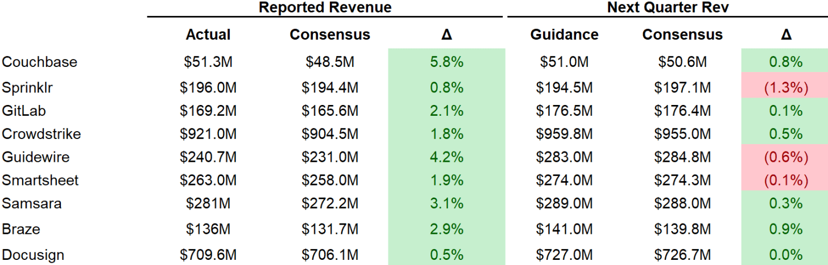
Task: Select Crowdstrike guidance '$959.8M'
Action: pyautogui.click(x=564, y=134)
